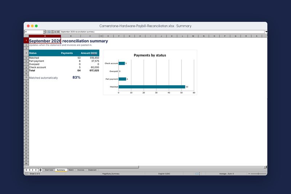Select the reconciliation summary title cell
This screenshot has height=194, width=291.
pyautogui.click(x=45, y=41)
